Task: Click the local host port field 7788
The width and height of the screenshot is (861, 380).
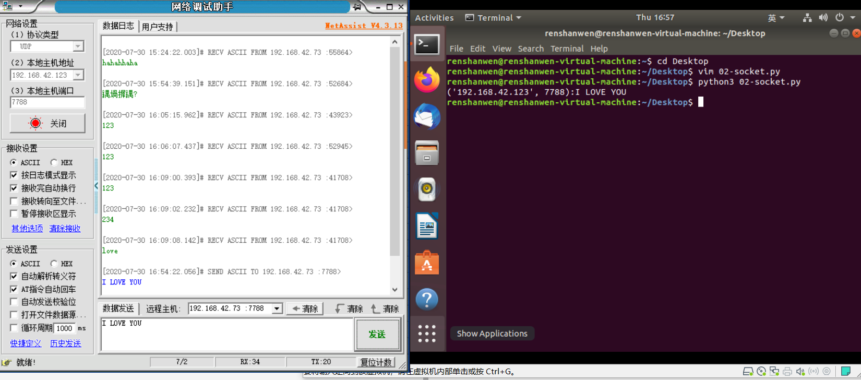Action: (47, 102)
